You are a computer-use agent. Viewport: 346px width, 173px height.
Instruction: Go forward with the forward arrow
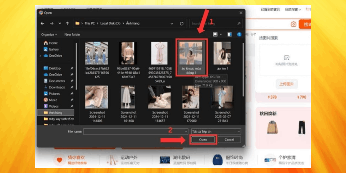pos(52,24)
